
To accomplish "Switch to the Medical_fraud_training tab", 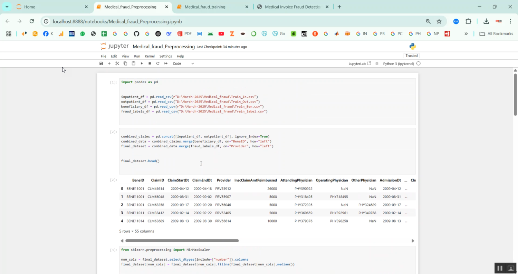I will pos(205,7).
